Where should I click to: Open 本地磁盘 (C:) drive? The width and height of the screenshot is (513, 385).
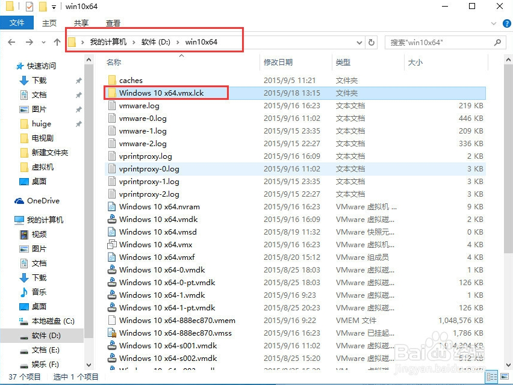[x=53, y=321]
